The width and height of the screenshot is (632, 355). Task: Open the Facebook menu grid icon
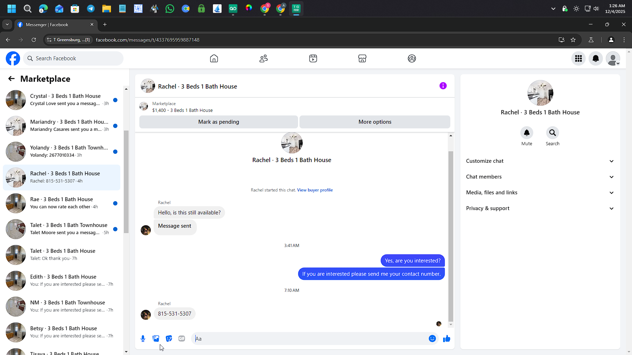click(x=578, y=58)
